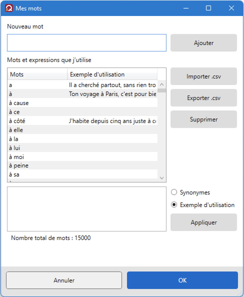Click Supprimer to delete selected word
This screenshot has height=297, width=244.
tap(204, 119)
